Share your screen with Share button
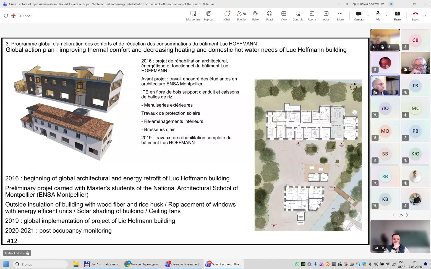The image size is (431, 269). (397, 16)
